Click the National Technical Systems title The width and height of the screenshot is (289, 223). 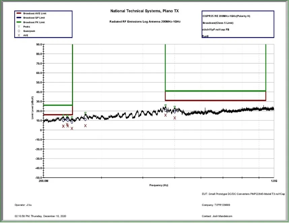tap(145, 11)
